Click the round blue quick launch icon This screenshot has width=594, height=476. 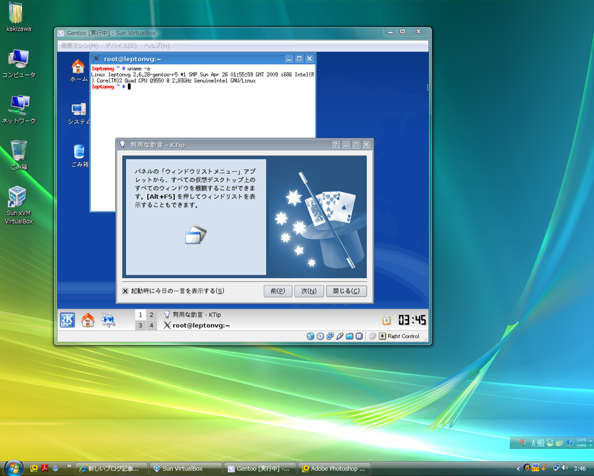click(x=55, y=469)
